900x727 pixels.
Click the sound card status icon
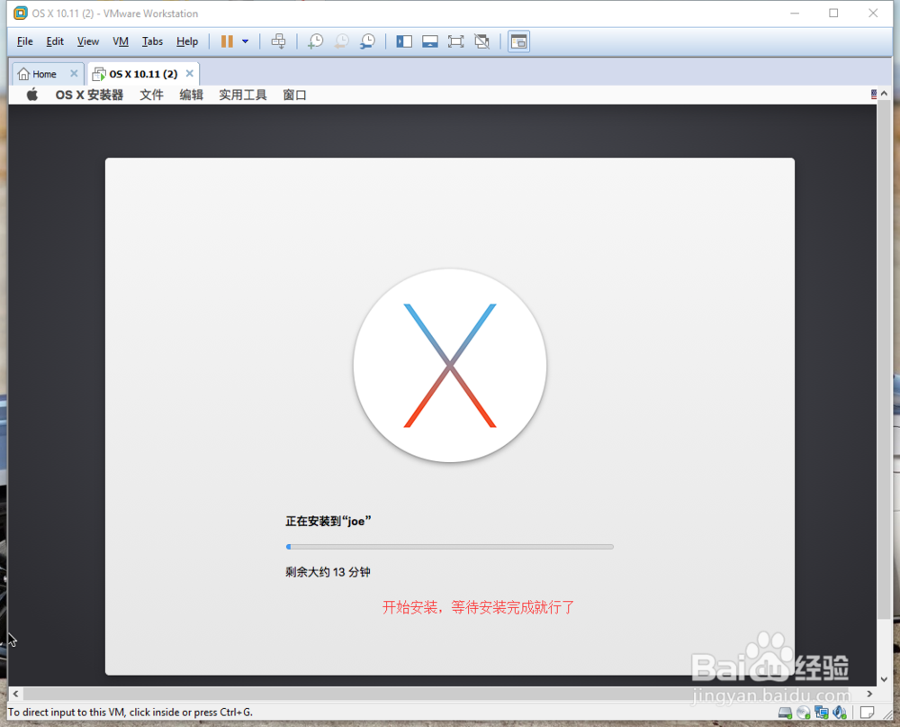[840, 713]
